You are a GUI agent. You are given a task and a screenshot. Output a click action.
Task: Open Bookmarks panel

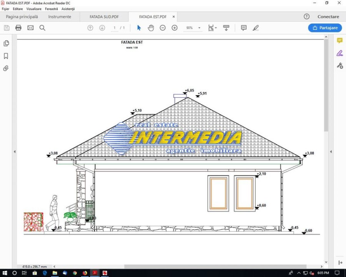coord(6,56)
